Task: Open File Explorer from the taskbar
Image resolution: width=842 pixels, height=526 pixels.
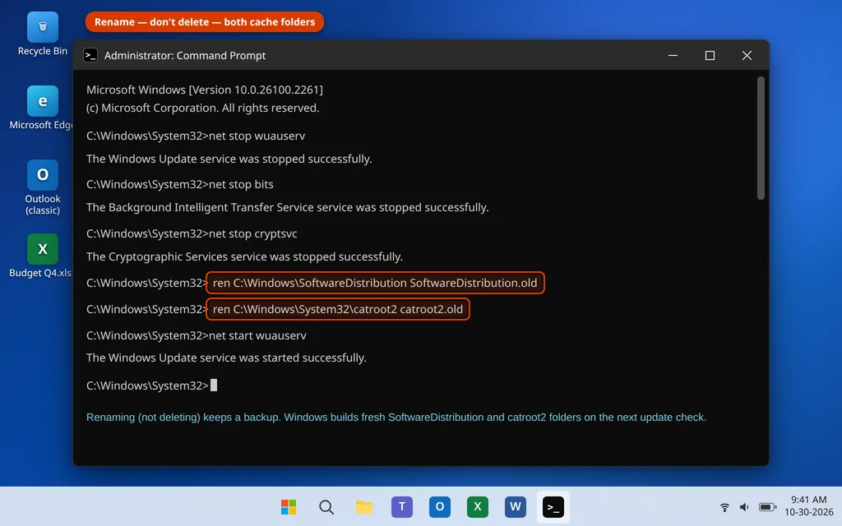Action: (x=364, y=506)
